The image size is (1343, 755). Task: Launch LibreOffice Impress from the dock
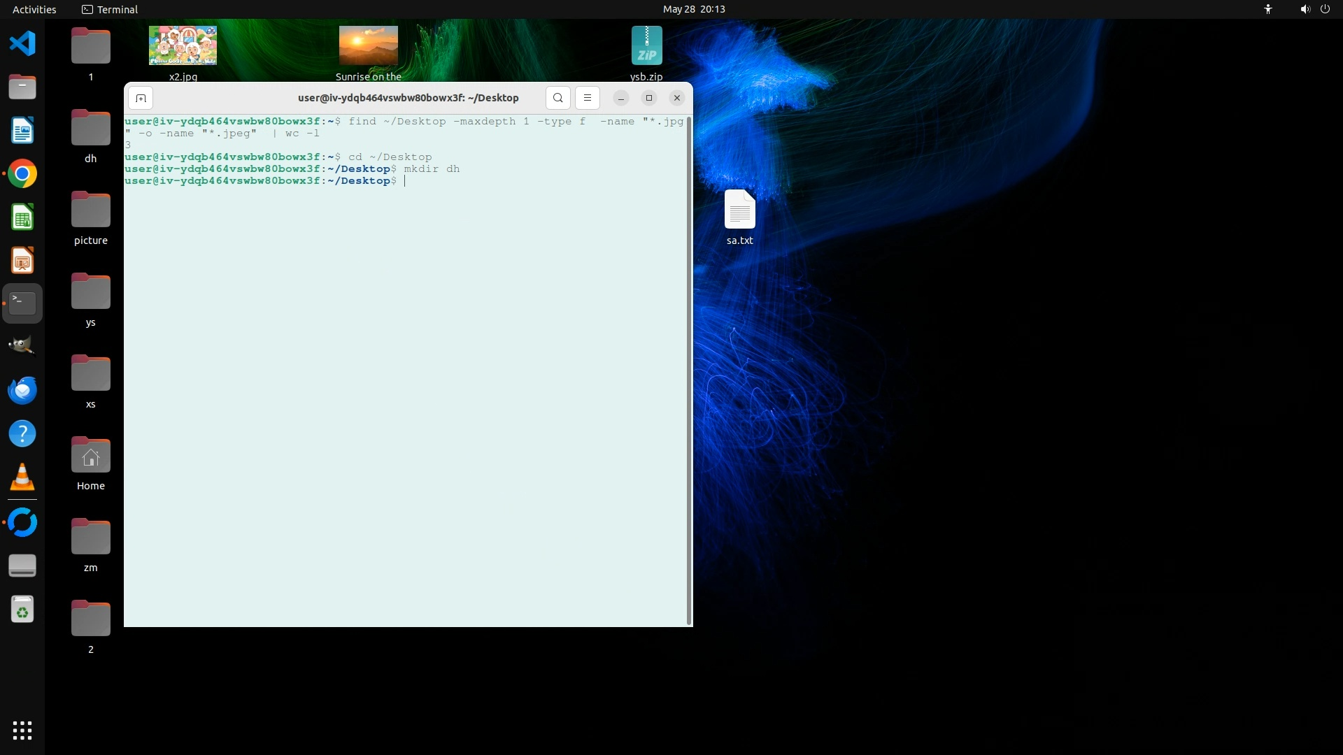tap(22, 261)
